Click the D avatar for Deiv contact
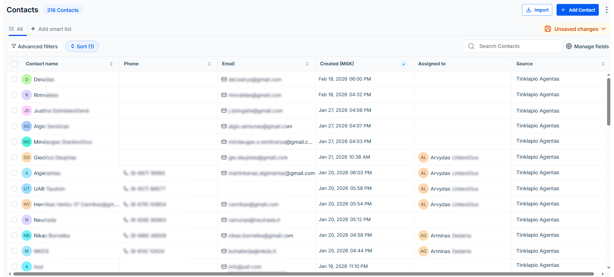The width and height of the screenshot is (614, 277). 27,80
